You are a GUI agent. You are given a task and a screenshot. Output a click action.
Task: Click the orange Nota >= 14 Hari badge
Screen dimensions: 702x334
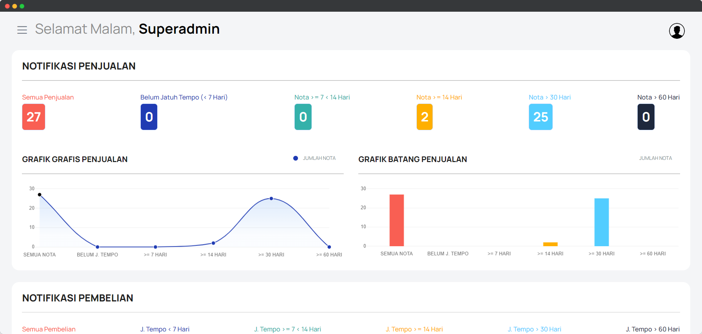point(424,117)
